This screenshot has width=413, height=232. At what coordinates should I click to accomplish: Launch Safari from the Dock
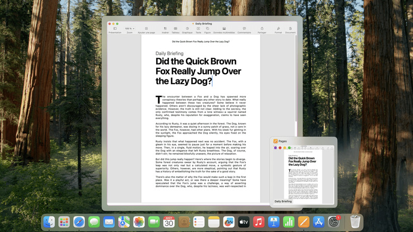click(x=79, y=222)
